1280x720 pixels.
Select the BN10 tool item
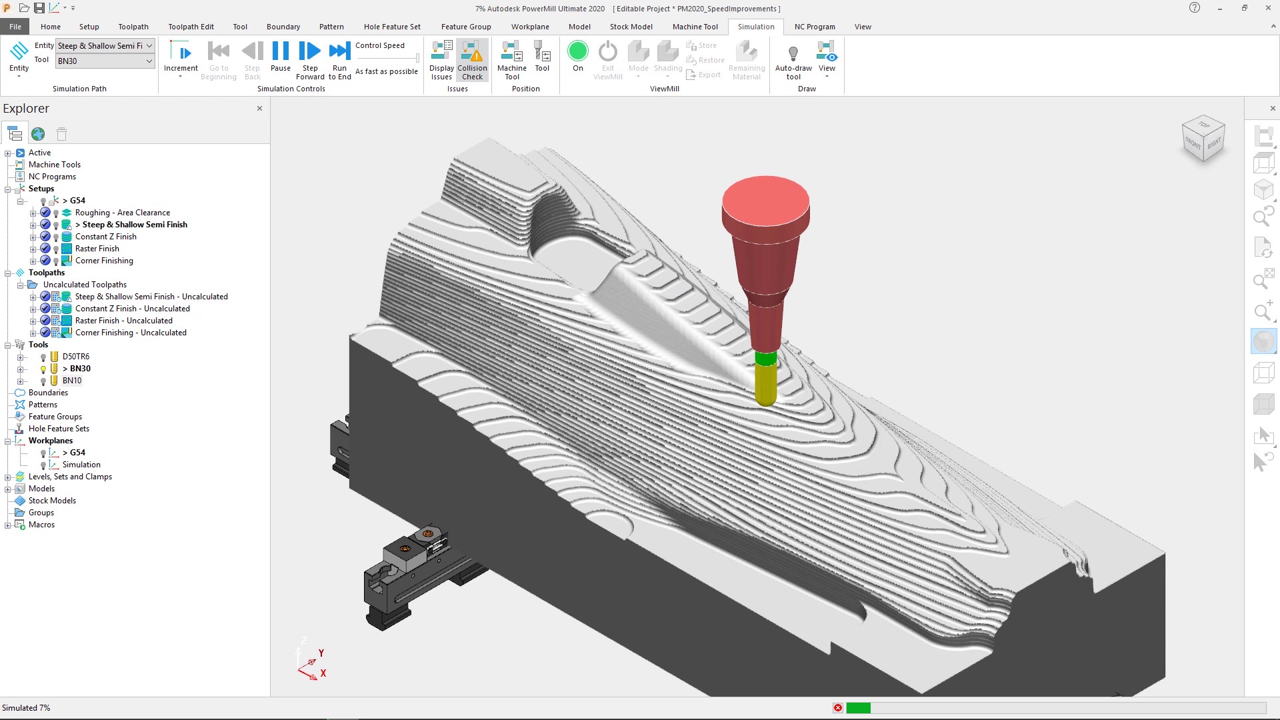coord(72,381)
